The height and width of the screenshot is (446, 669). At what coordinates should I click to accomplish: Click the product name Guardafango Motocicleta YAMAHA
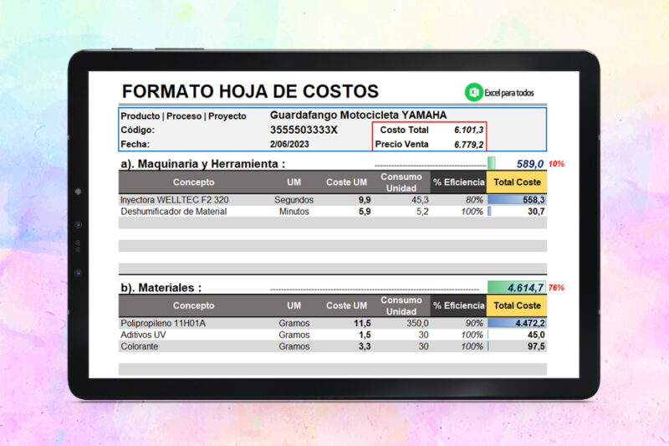(359, 115)
